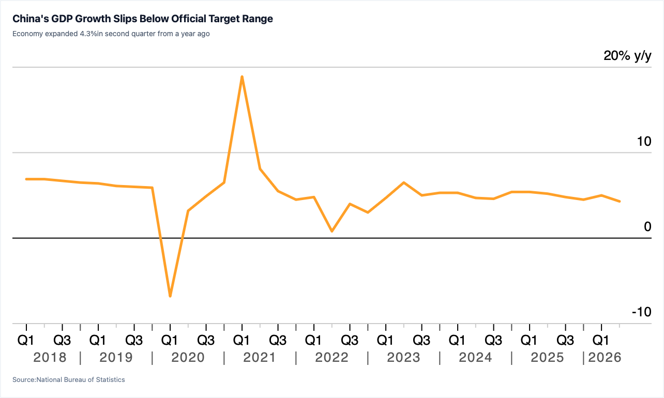Select the 2025 year label
Image resolution: width=664 pixels, height=398 pixels.
click(547, 357)
